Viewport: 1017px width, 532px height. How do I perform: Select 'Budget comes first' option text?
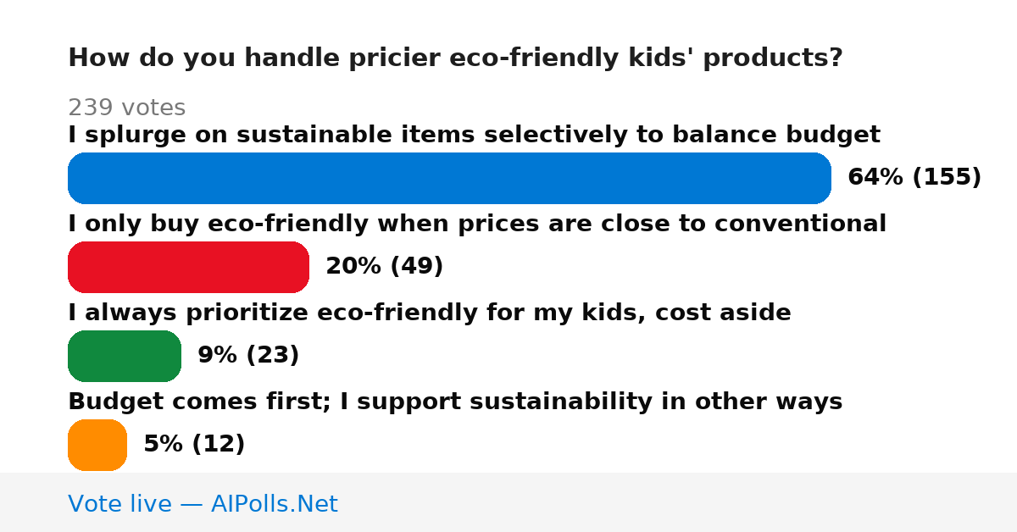click(x=455, y=402)
